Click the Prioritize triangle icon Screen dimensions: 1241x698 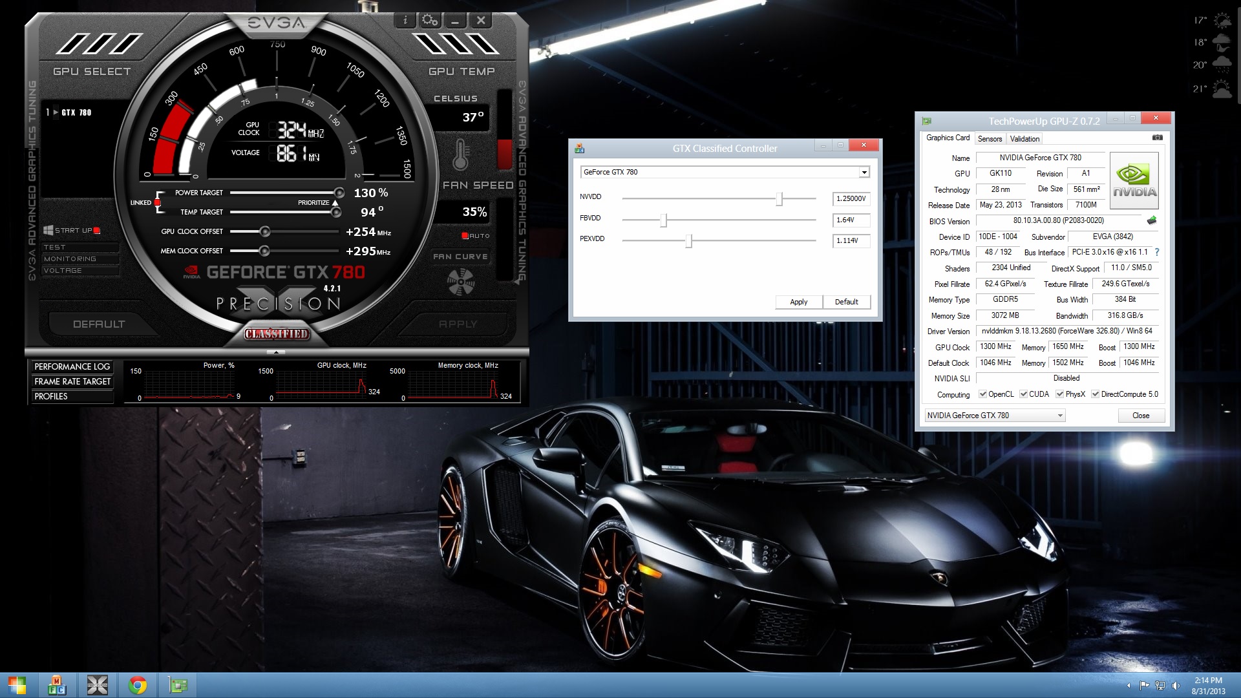(335, 203)
